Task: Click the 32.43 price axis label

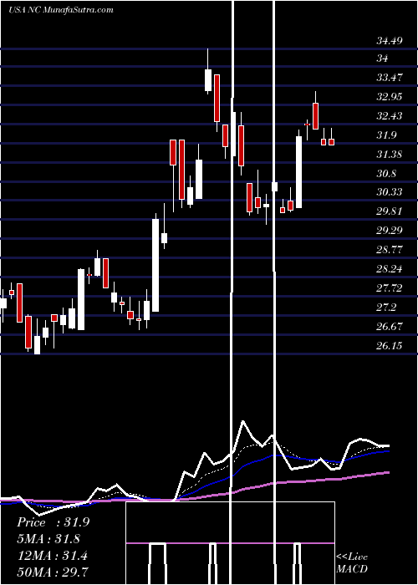Action: [390, 116]
